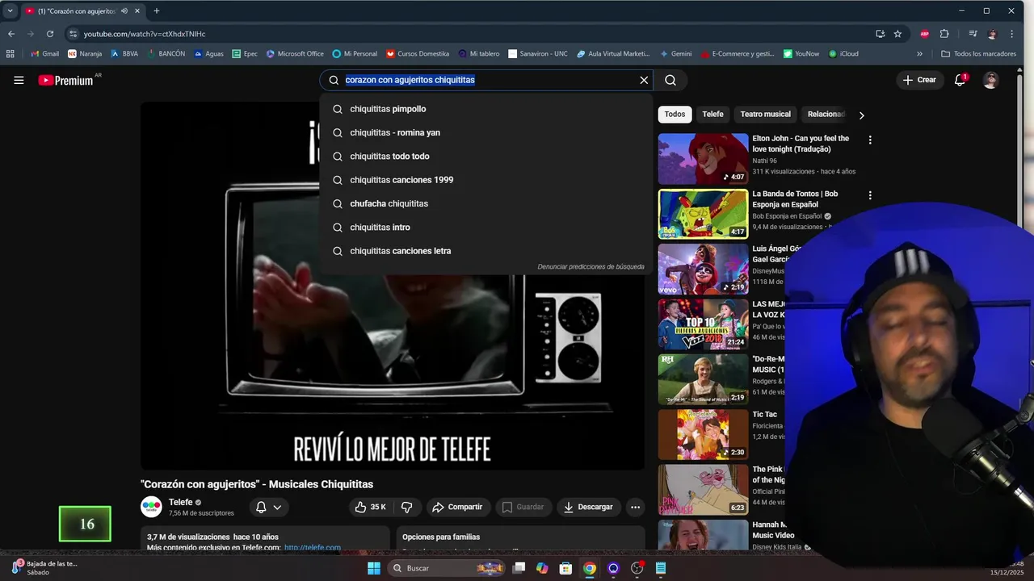Open the Do-Re-Mi video thumbnail
The width and height of the screenshot is (1034, 581).
coord(703,379)
